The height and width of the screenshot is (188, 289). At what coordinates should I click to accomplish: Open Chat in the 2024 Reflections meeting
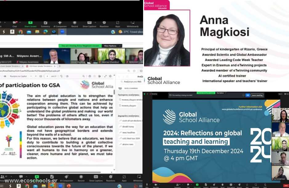click(x=188, y=185)
